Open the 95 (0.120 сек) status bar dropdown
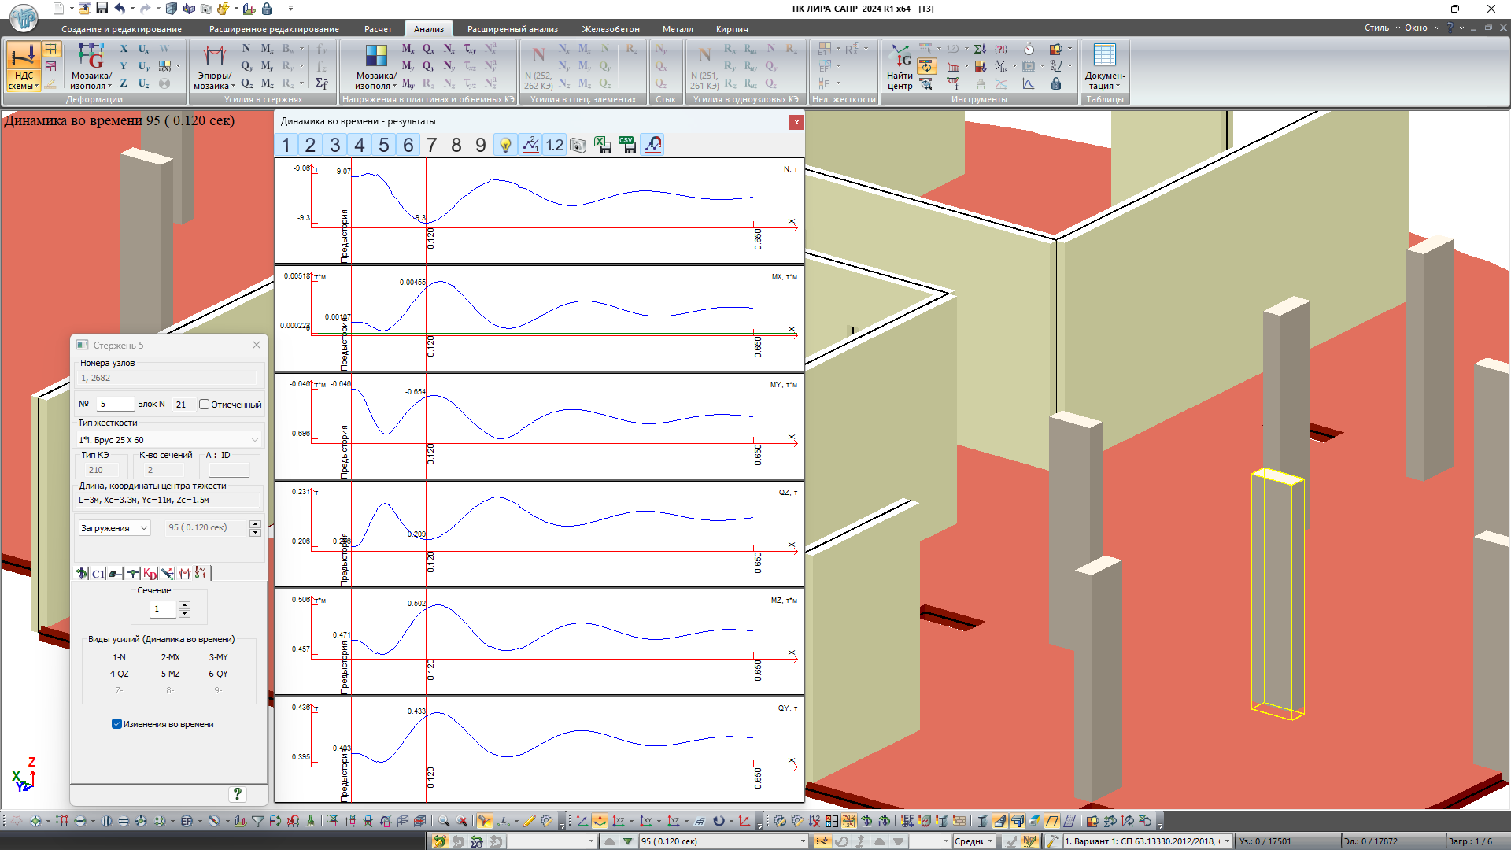Screen dimensions: 1511x850 tap(803, 841)
